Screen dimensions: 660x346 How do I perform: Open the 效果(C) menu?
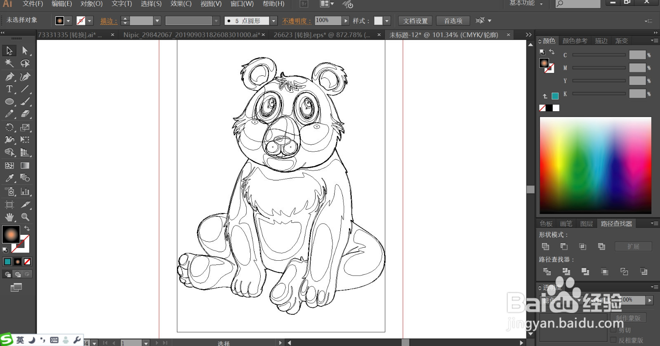tap(181, 4)
